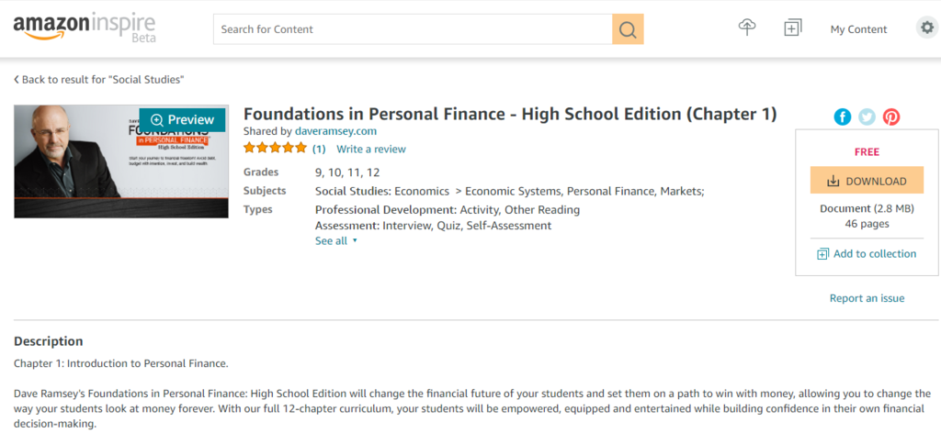Open the cloud upload icon

746,28
